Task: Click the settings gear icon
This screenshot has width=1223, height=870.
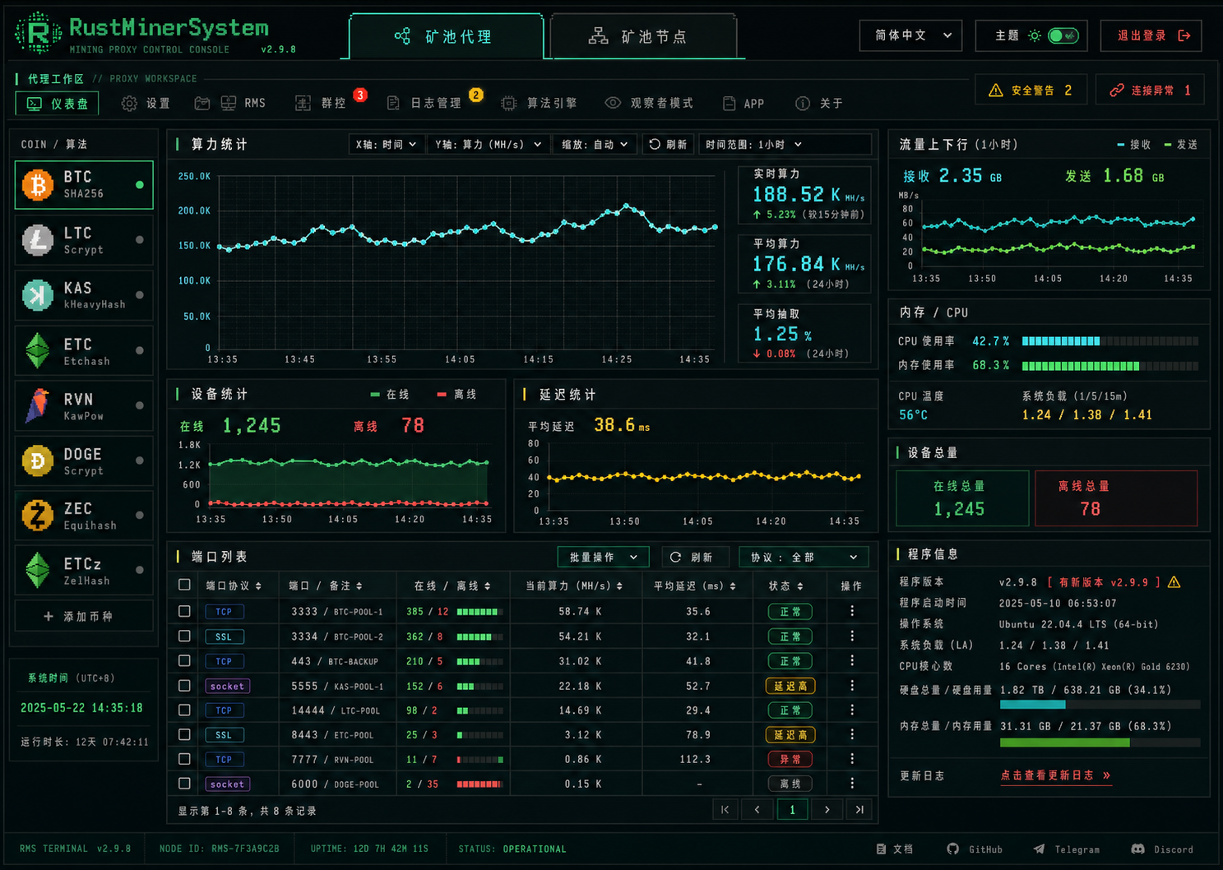Action: tap(129, 104)
